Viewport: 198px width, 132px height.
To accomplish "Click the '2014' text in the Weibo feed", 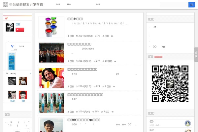I will click(x=21, y=46).
